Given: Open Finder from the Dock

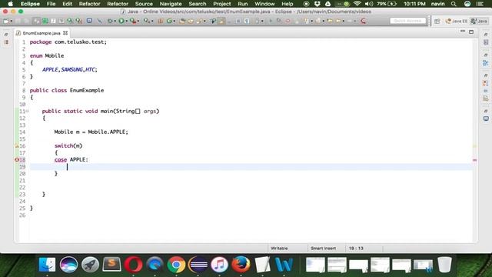Looking at the screenshot, I should pos(47,265).
